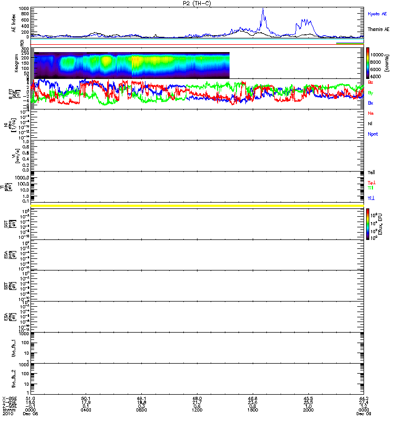
Task: Click the yellow horizontal status bar
Action: pyautogui.click(x=198, y=206)
